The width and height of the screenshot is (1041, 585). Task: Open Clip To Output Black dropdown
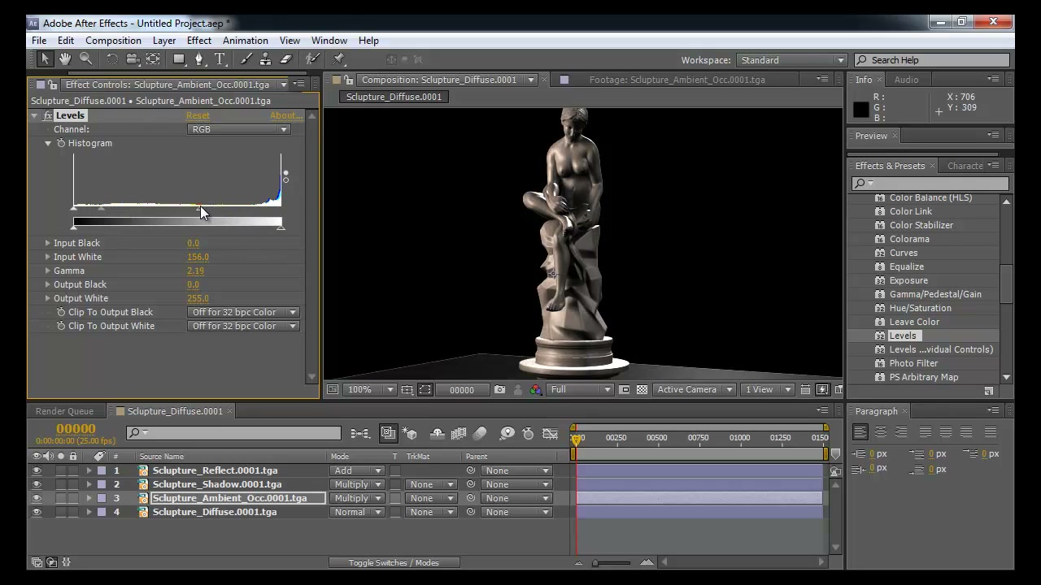(x=243, y=312)
